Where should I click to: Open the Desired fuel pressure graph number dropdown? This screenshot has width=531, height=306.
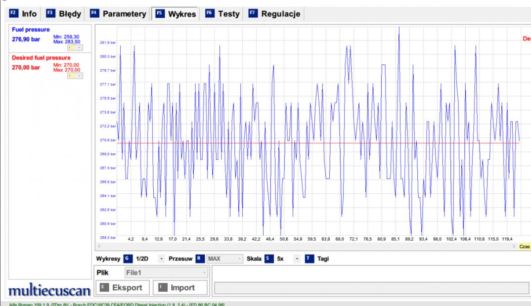(75, 76)
